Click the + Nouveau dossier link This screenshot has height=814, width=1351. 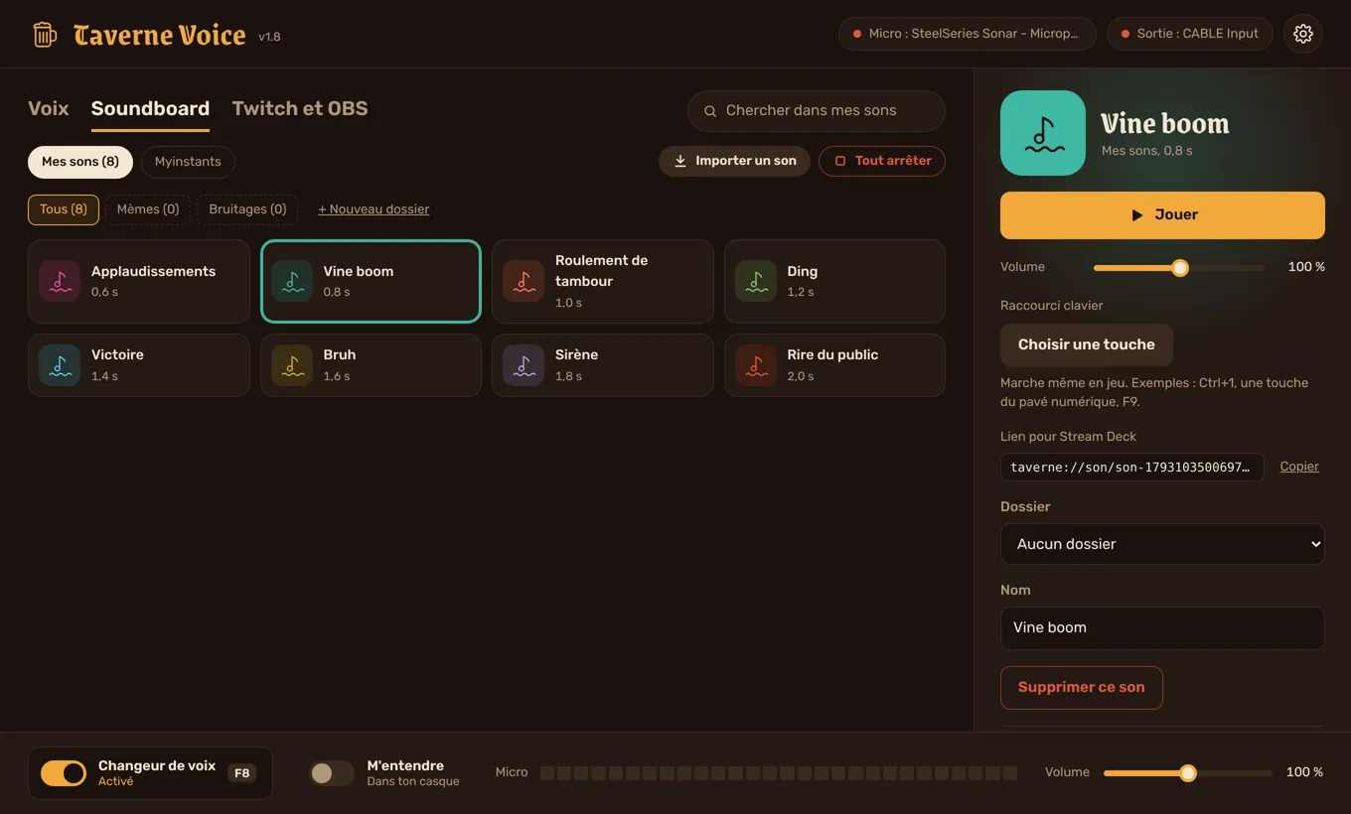click(374, 209)
